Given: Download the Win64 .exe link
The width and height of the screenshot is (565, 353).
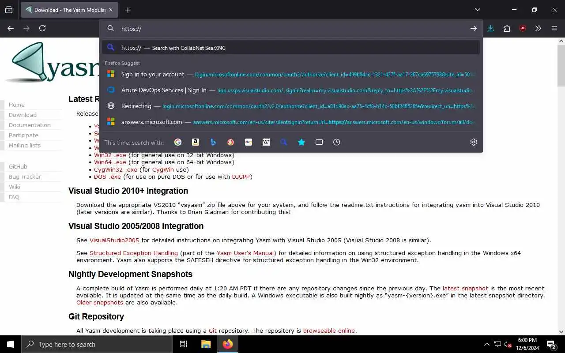Looking at the screenshot, I should [x=110, y=162].
